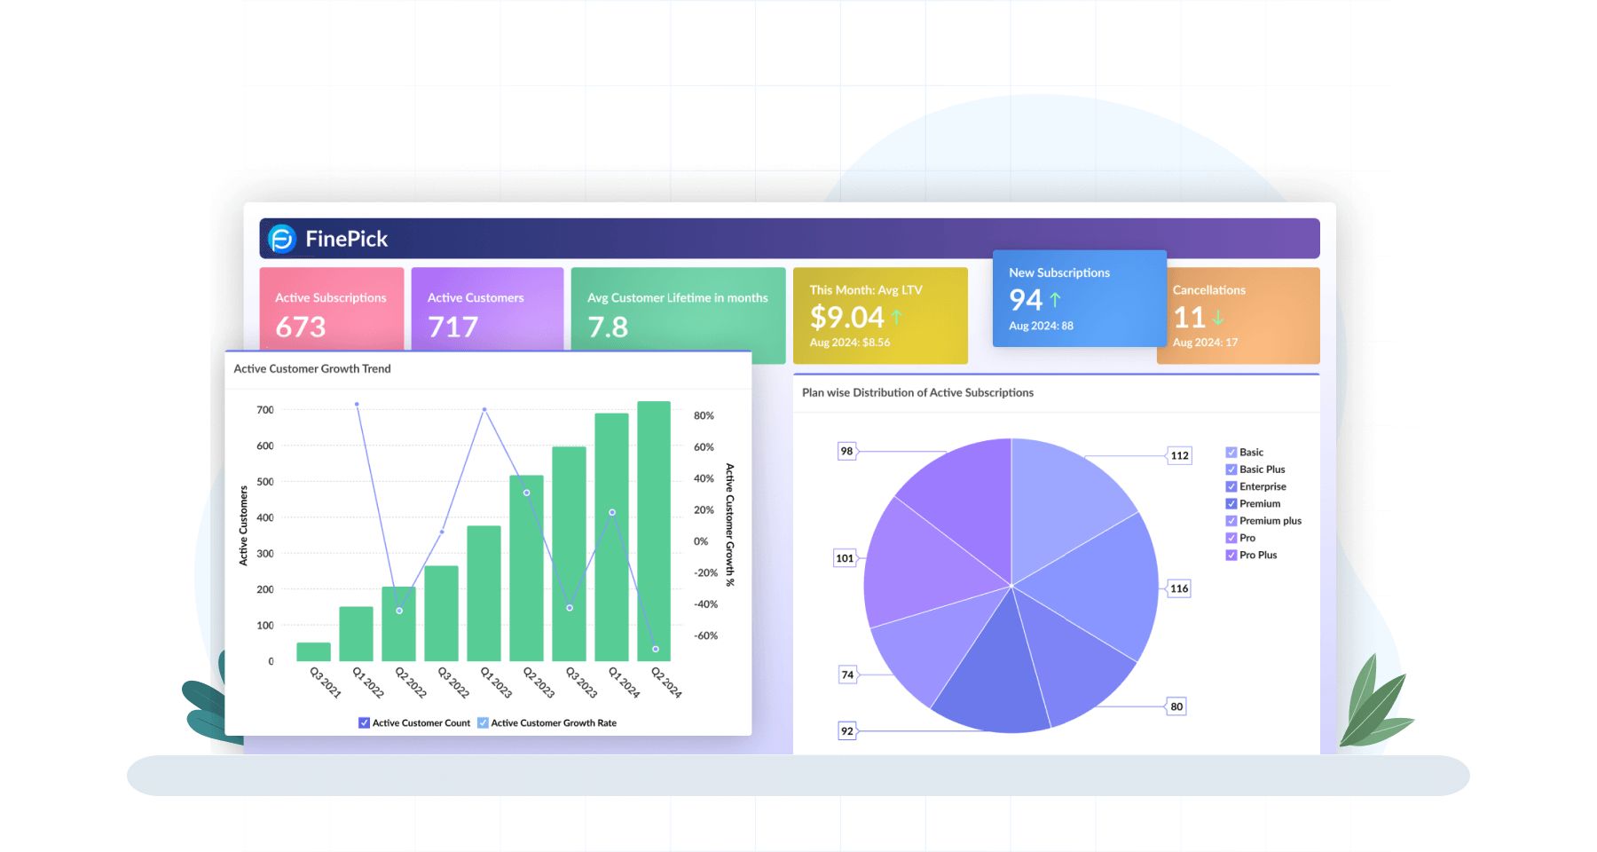
Task: Click the 'Q3 2021' x-axis label
Action: tap(325, 682)
